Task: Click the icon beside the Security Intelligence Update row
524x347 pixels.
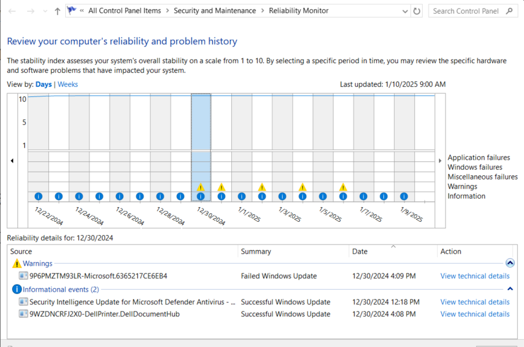Action: [24, 302]
